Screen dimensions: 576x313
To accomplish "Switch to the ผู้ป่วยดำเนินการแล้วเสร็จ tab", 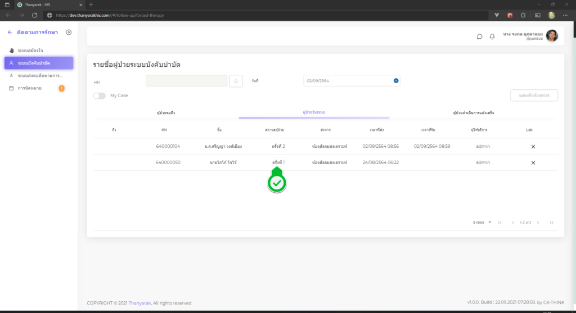I will click(x=474, y=113).
